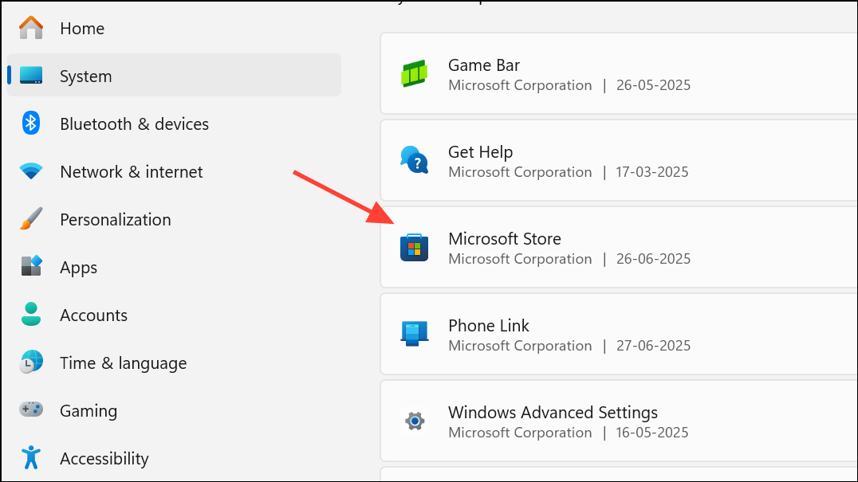858x482 pixels.
Task: Click the Windows Advanced Settings gear icon
Action: [x=414, y=421]
